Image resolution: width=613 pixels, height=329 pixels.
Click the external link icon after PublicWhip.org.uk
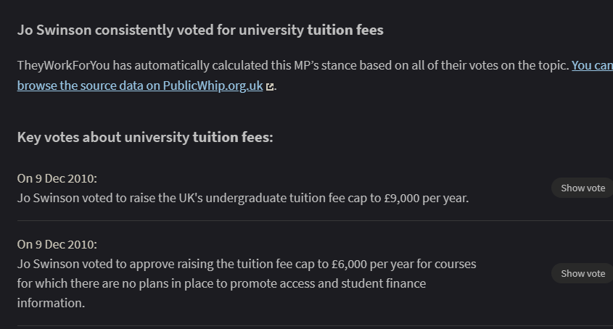point(270,87)
